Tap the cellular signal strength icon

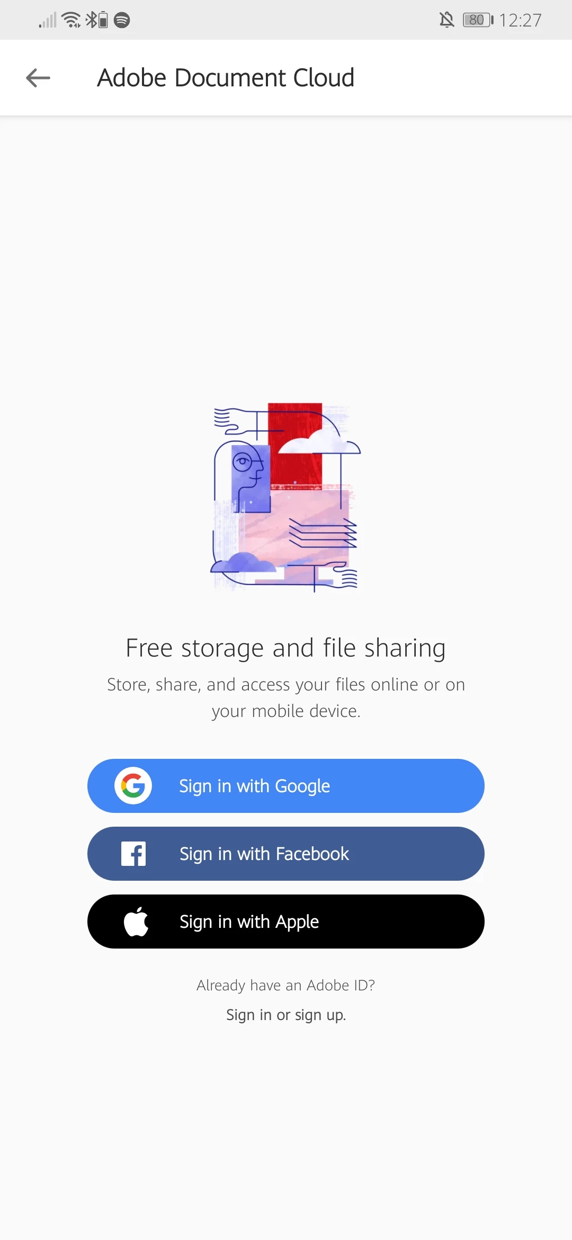pos(48,20)
